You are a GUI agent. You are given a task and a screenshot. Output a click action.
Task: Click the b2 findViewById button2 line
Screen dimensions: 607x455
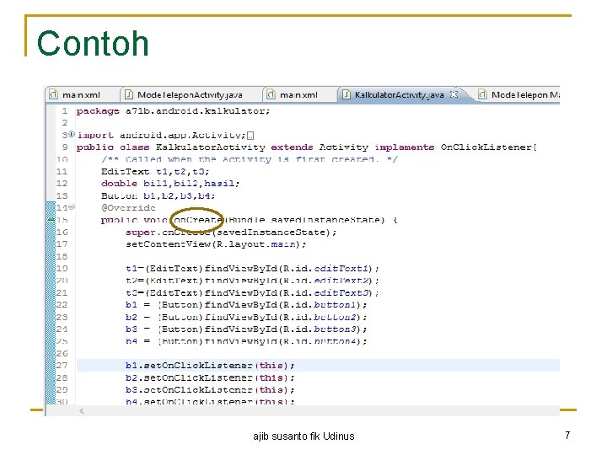pyautogui.click(x=246, y=318)
